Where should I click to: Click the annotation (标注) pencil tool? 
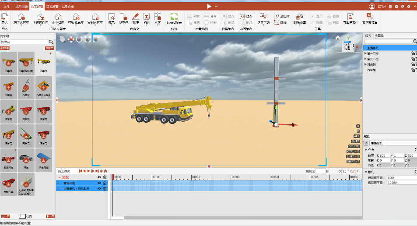point(135,18)
